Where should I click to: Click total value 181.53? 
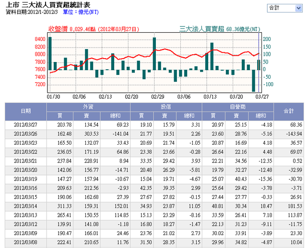[x=295, y=206]
